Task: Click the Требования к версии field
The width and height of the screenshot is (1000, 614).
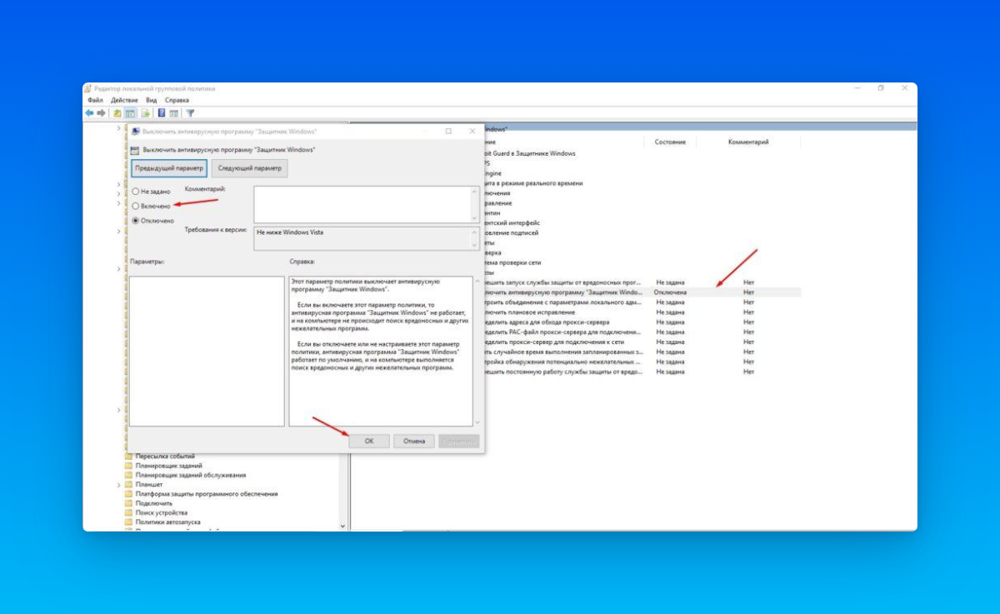Action: click(362, 238)
